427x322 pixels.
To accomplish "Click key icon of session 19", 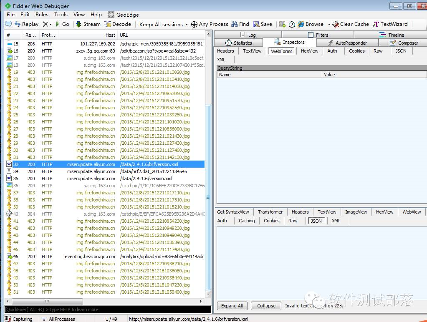I will tap(9, 72).
